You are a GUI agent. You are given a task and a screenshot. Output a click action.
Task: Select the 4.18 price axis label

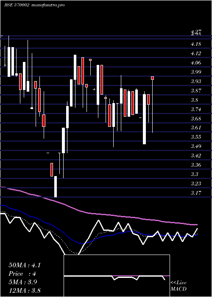pyautogui.click(x=196, y=44)
